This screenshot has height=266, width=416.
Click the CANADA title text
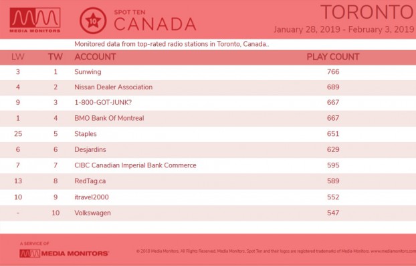point(155,24)
